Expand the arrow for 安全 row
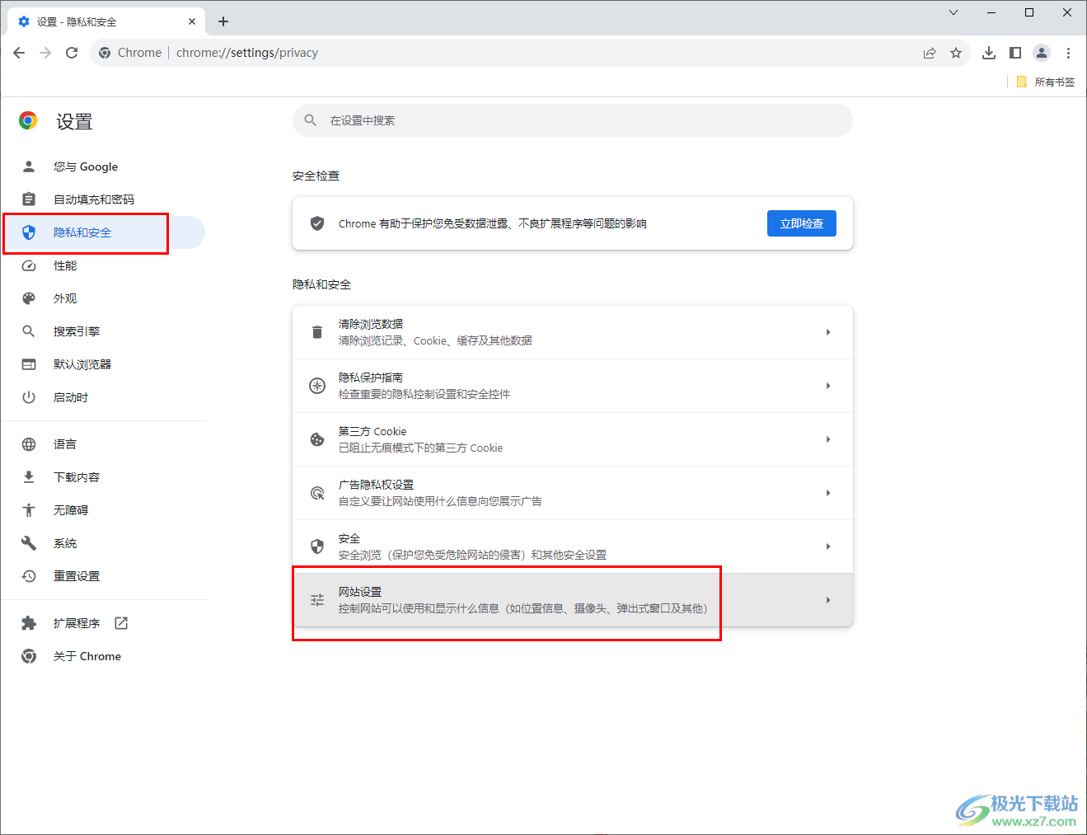Viewport: 1087px width, 835px height. tap(828, 547)
